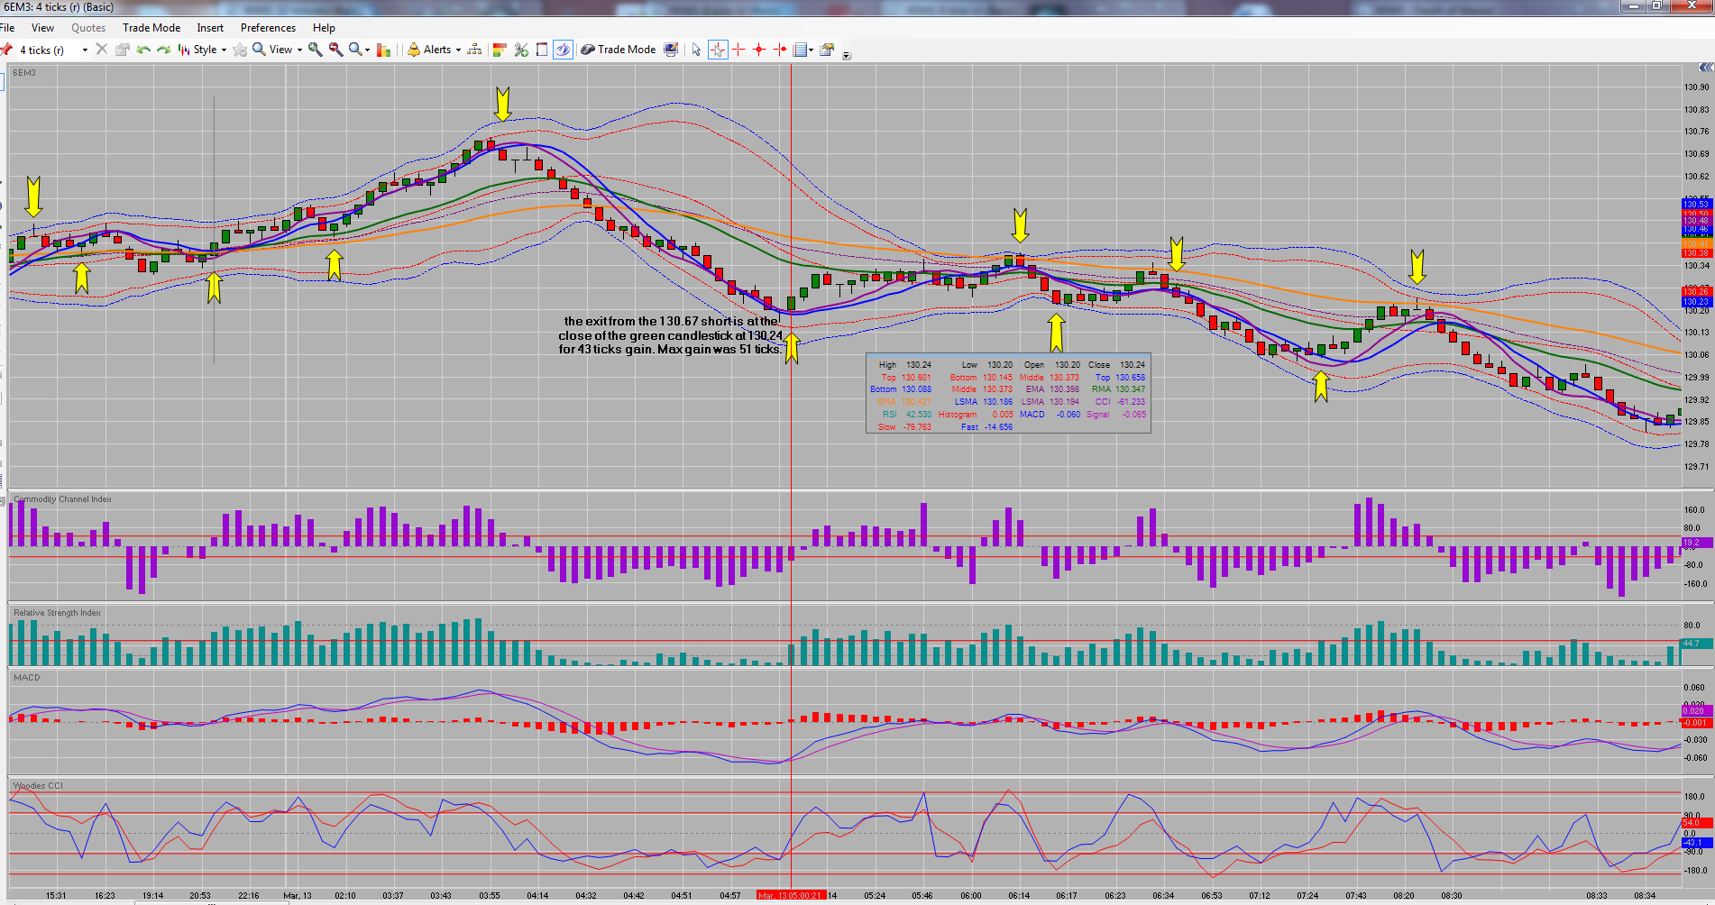Click the OHLC data tooltip box
Screen dimensions: 1715x905
tap(1008, 393)
